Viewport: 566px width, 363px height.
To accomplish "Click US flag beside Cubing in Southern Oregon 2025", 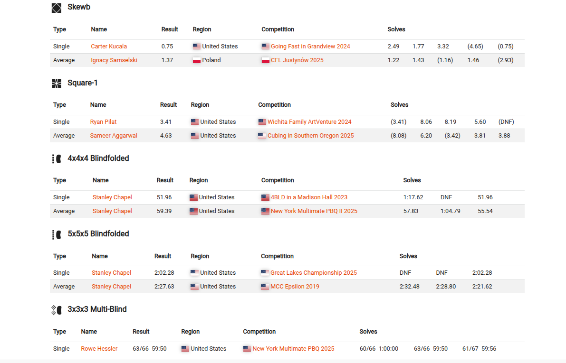I will [262, 136].
